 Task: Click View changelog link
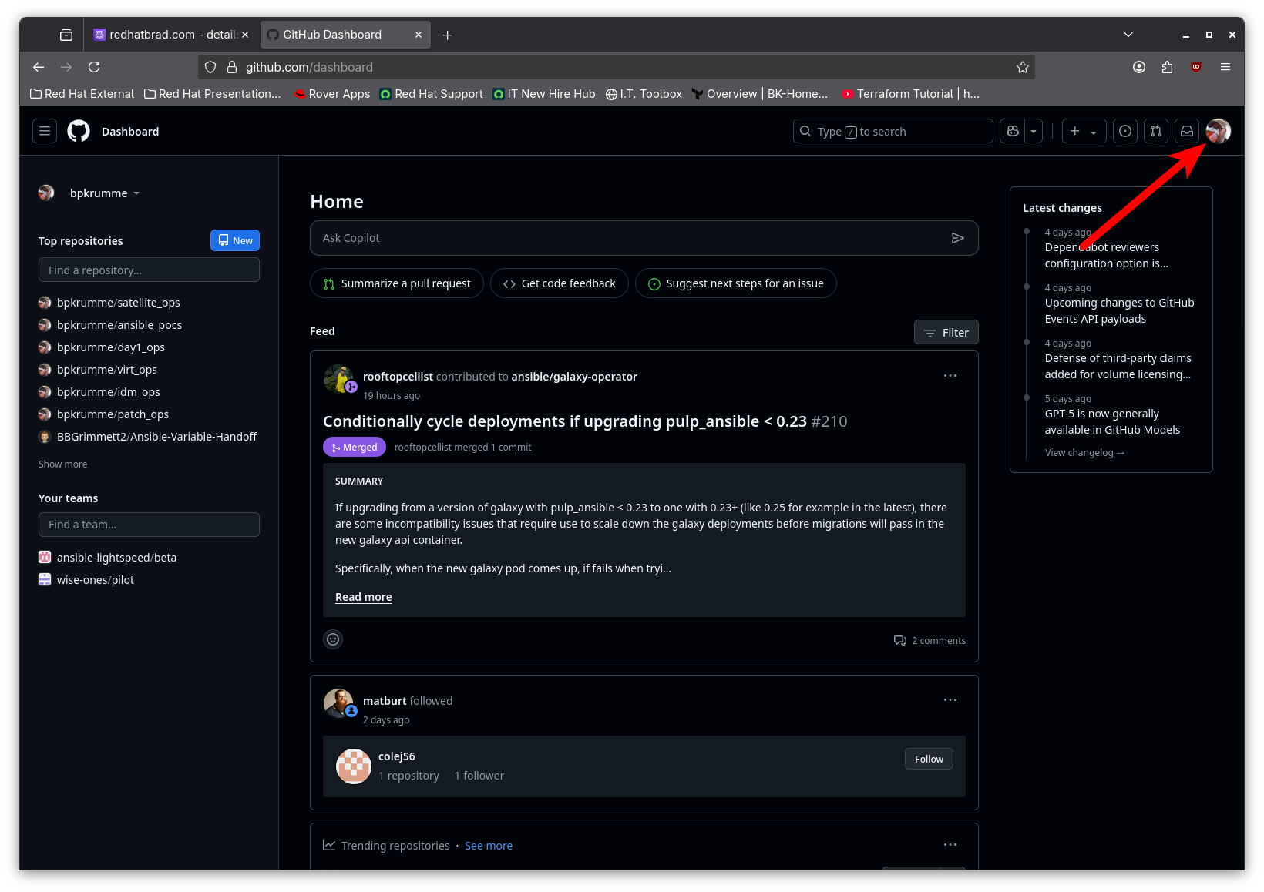click(1085, 453)
